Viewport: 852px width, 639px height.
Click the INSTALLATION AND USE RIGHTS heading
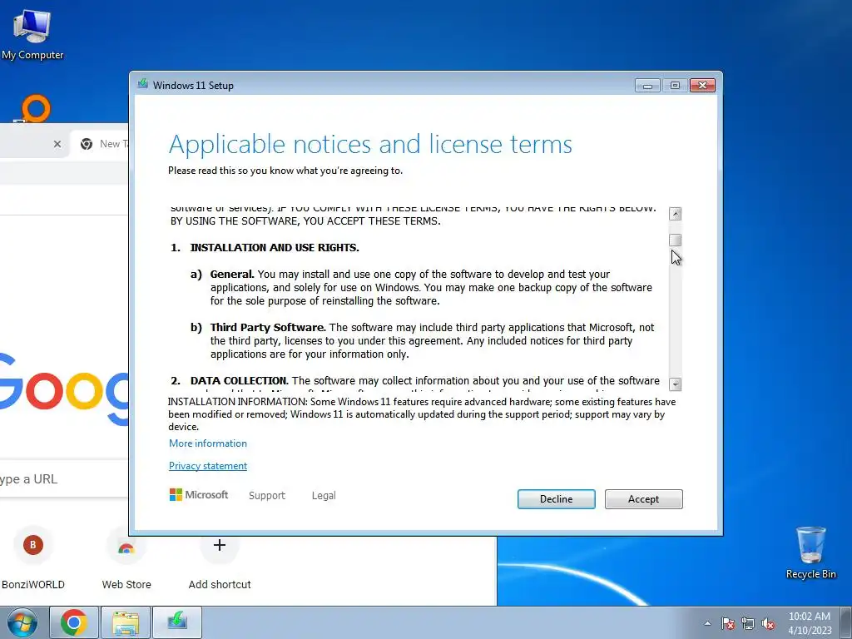click(x=274, y=247)
